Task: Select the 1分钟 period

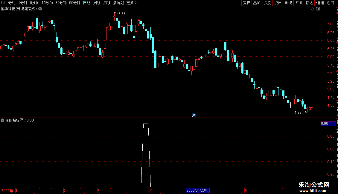Action: point(23,3)
